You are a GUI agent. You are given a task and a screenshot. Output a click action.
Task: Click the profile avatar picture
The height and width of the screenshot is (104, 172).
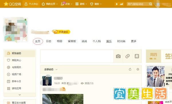[16, 30]
